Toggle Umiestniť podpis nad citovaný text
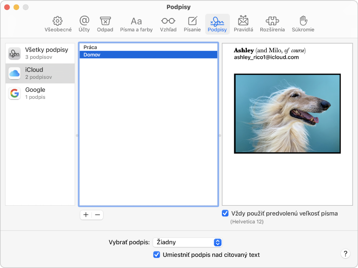This screenshot has width=358, height=268. [x=157, y=255]
